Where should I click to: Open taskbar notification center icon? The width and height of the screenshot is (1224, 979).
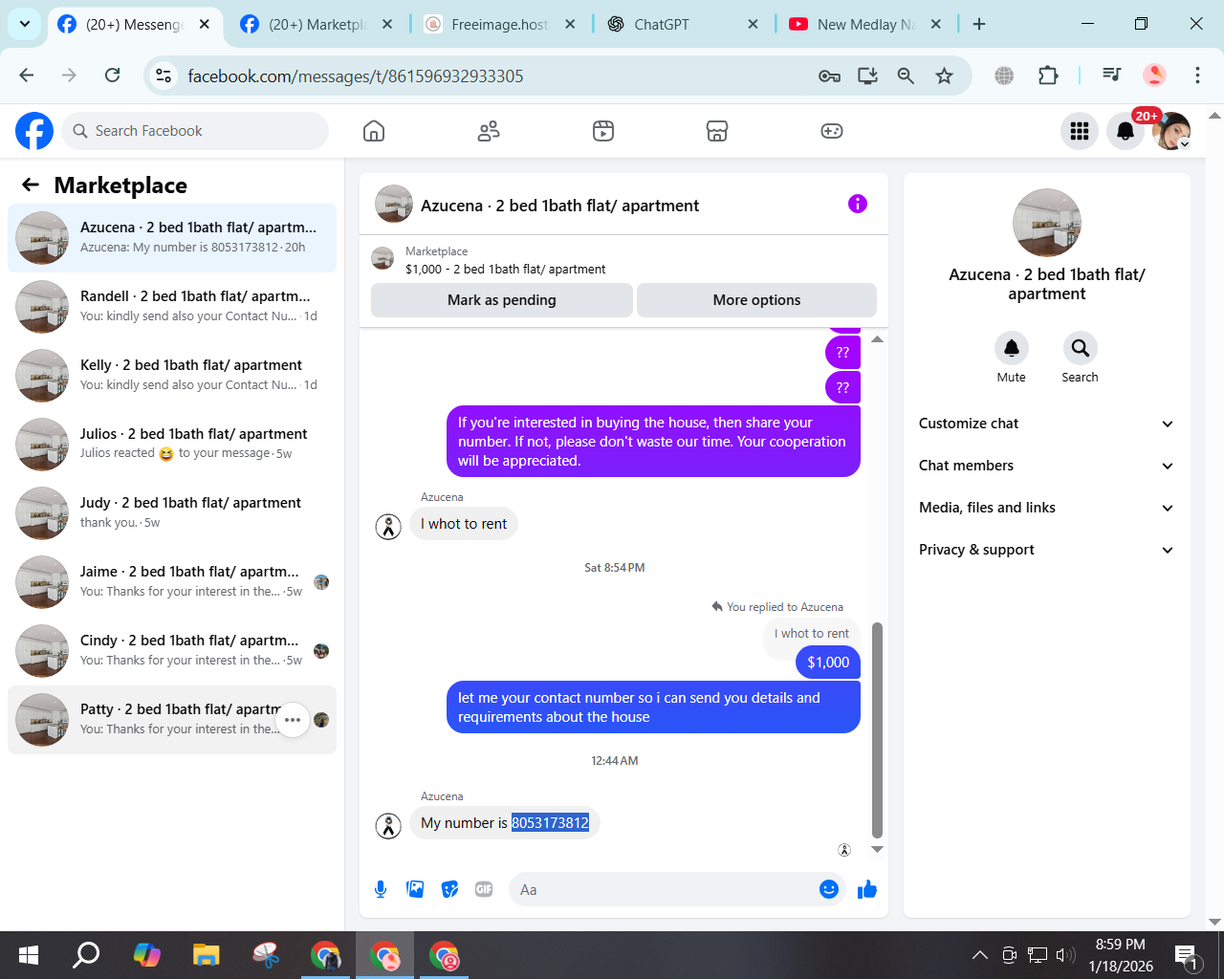pyautogui.click(x=1188, y=954)
